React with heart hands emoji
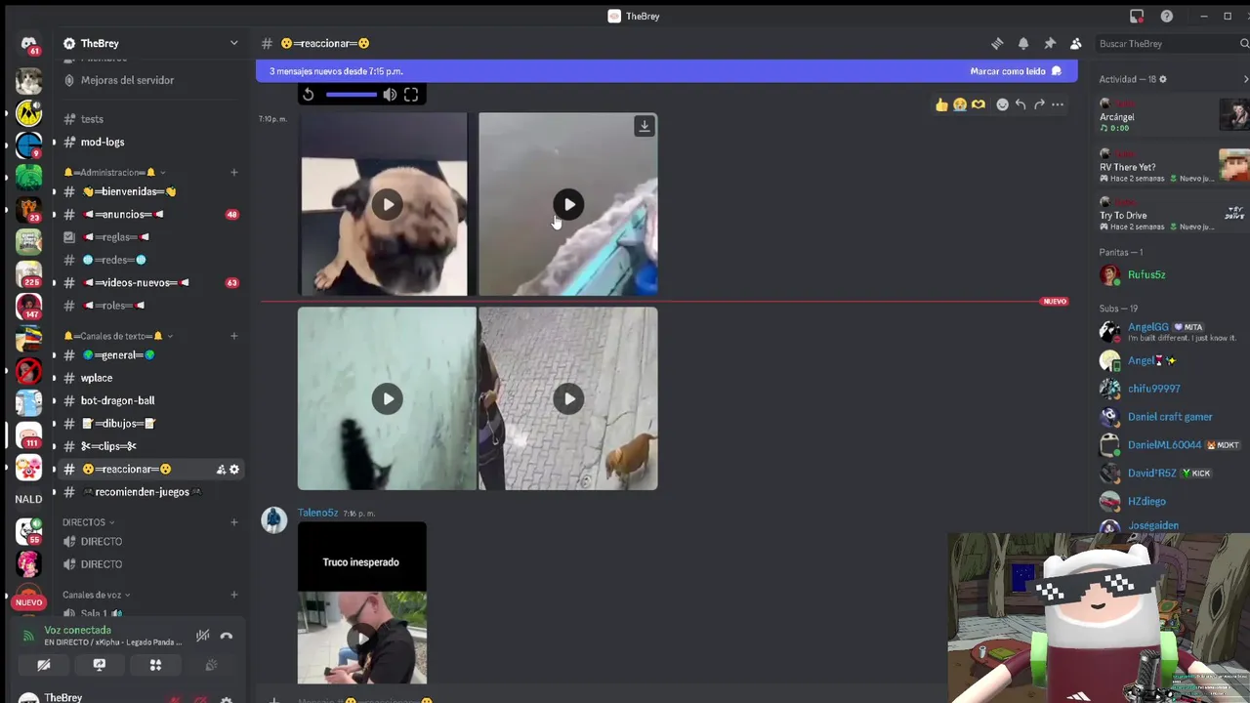The height and width of the screenshot is (703, 1250). pyautogui.click(x=979, y=104)
